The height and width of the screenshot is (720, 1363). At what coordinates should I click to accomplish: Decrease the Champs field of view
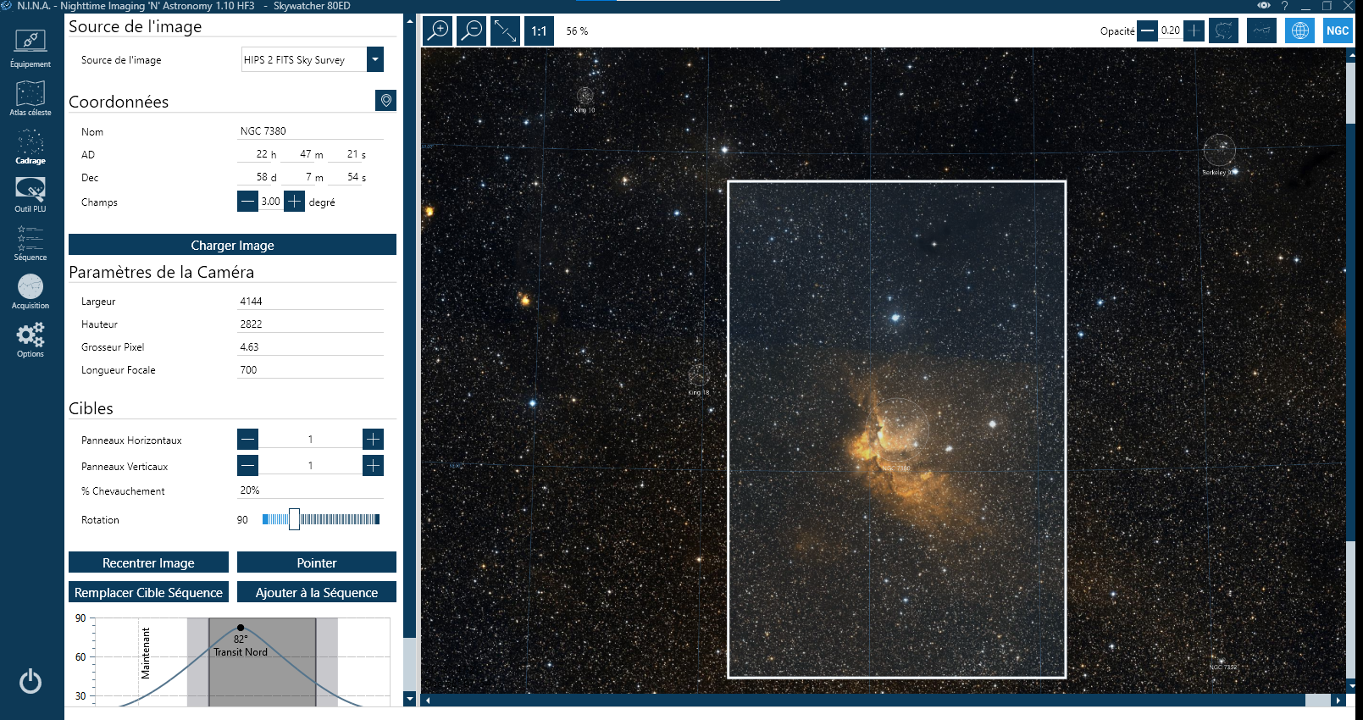click(x=247, y=202)
